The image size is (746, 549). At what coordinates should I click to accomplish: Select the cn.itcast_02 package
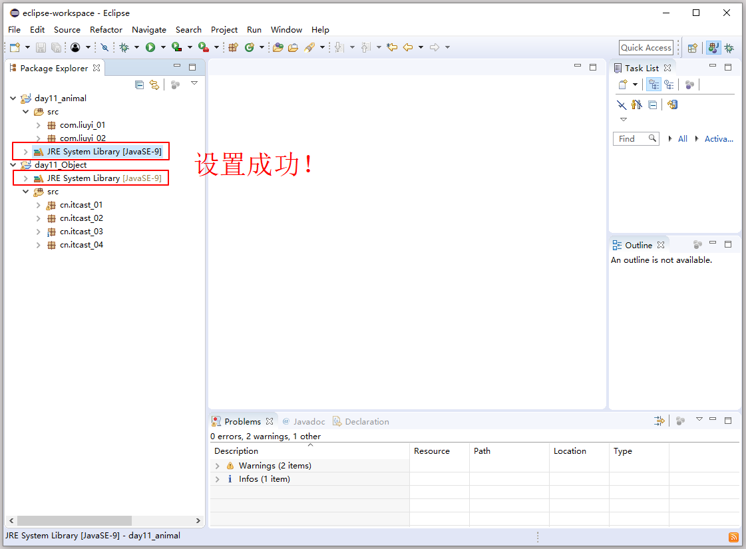pyautogui.click(x=81, y=218)
